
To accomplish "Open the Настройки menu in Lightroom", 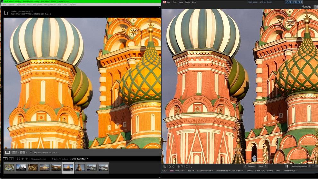I will click(x=38, y=4).
